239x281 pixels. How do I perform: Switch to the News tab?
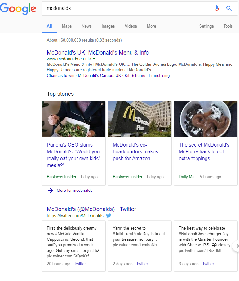(x=86, y=26)
